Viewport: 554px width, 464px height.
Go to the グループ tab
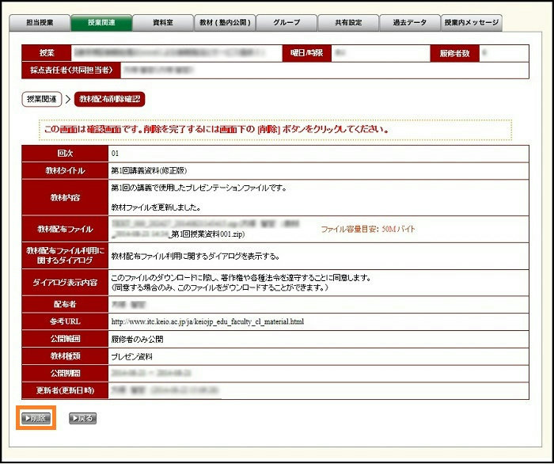(x=286, y=23)
